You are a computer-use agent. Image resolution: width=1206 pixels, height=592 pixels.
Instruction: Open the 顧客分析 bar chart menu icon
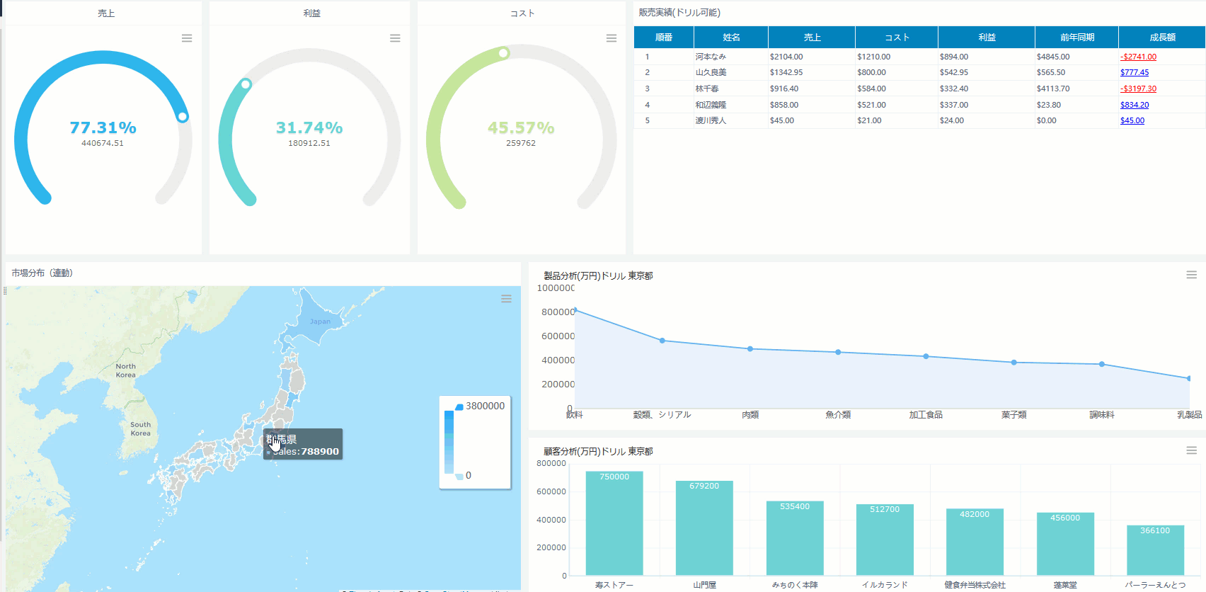click(x=1192, y=450)
